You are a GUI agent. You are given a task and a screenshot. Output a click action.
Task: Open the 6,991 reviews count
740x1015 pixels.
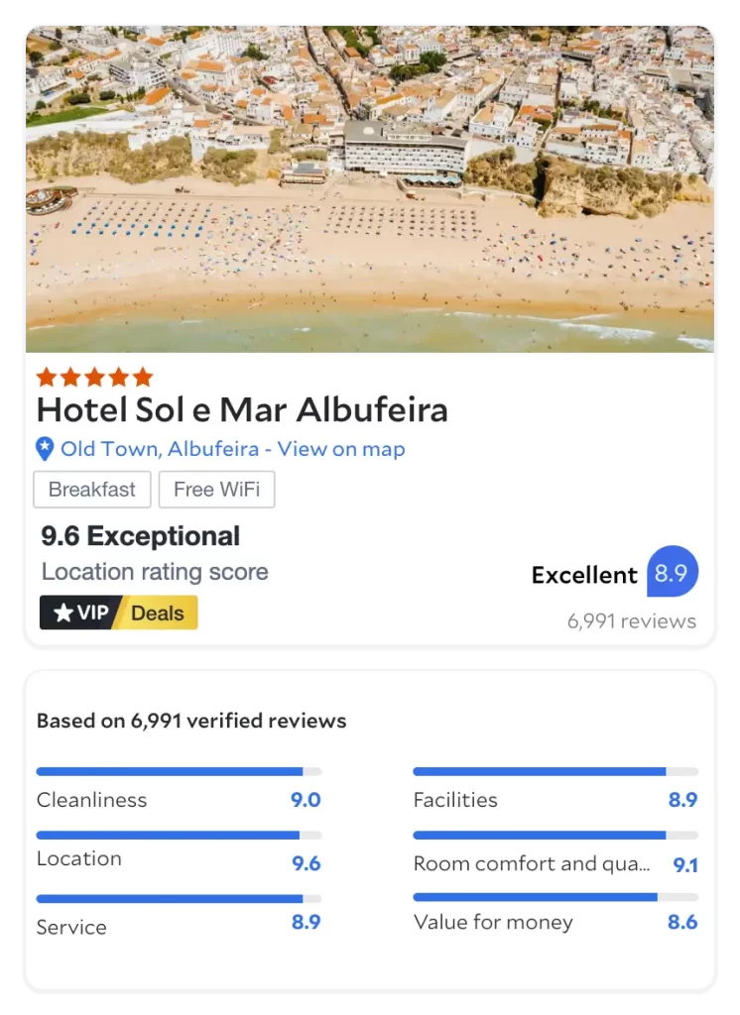(x=632, y=621)
